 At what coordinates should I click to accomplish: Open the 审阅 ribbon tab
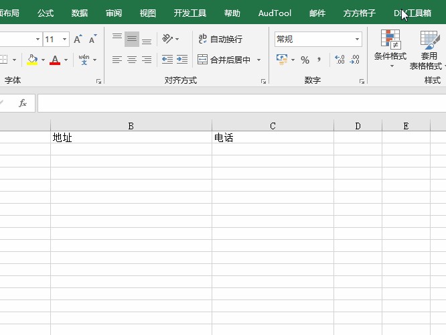point(114,13)
